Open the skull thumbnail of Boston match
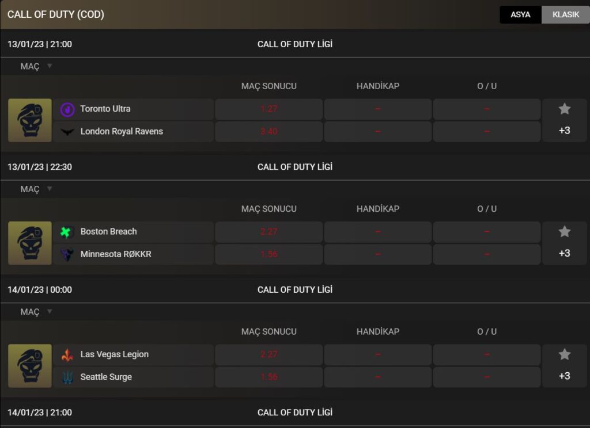This screenshot has height=428, width=590. pyautogui.click(x=30, y=243)
